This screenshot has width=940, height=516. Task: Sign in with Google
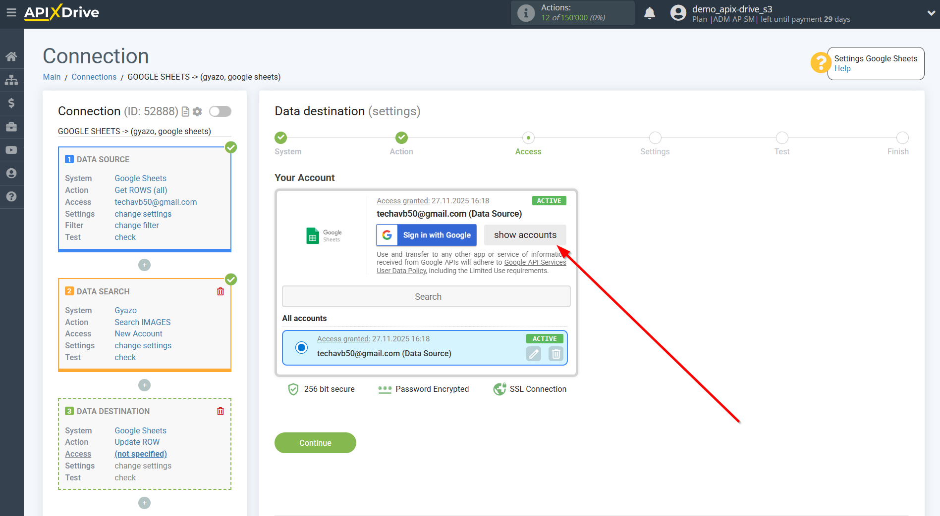[x=426, y=235]
